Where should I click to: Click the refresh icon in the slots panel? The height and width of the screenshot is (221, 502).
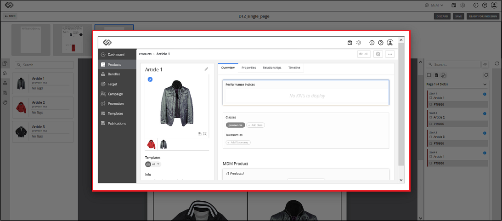[486, 75]
